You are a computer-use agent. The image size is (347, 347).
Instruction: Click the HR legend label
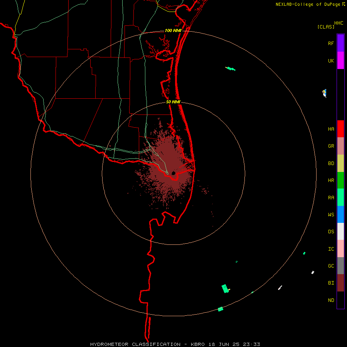point(331,180)
